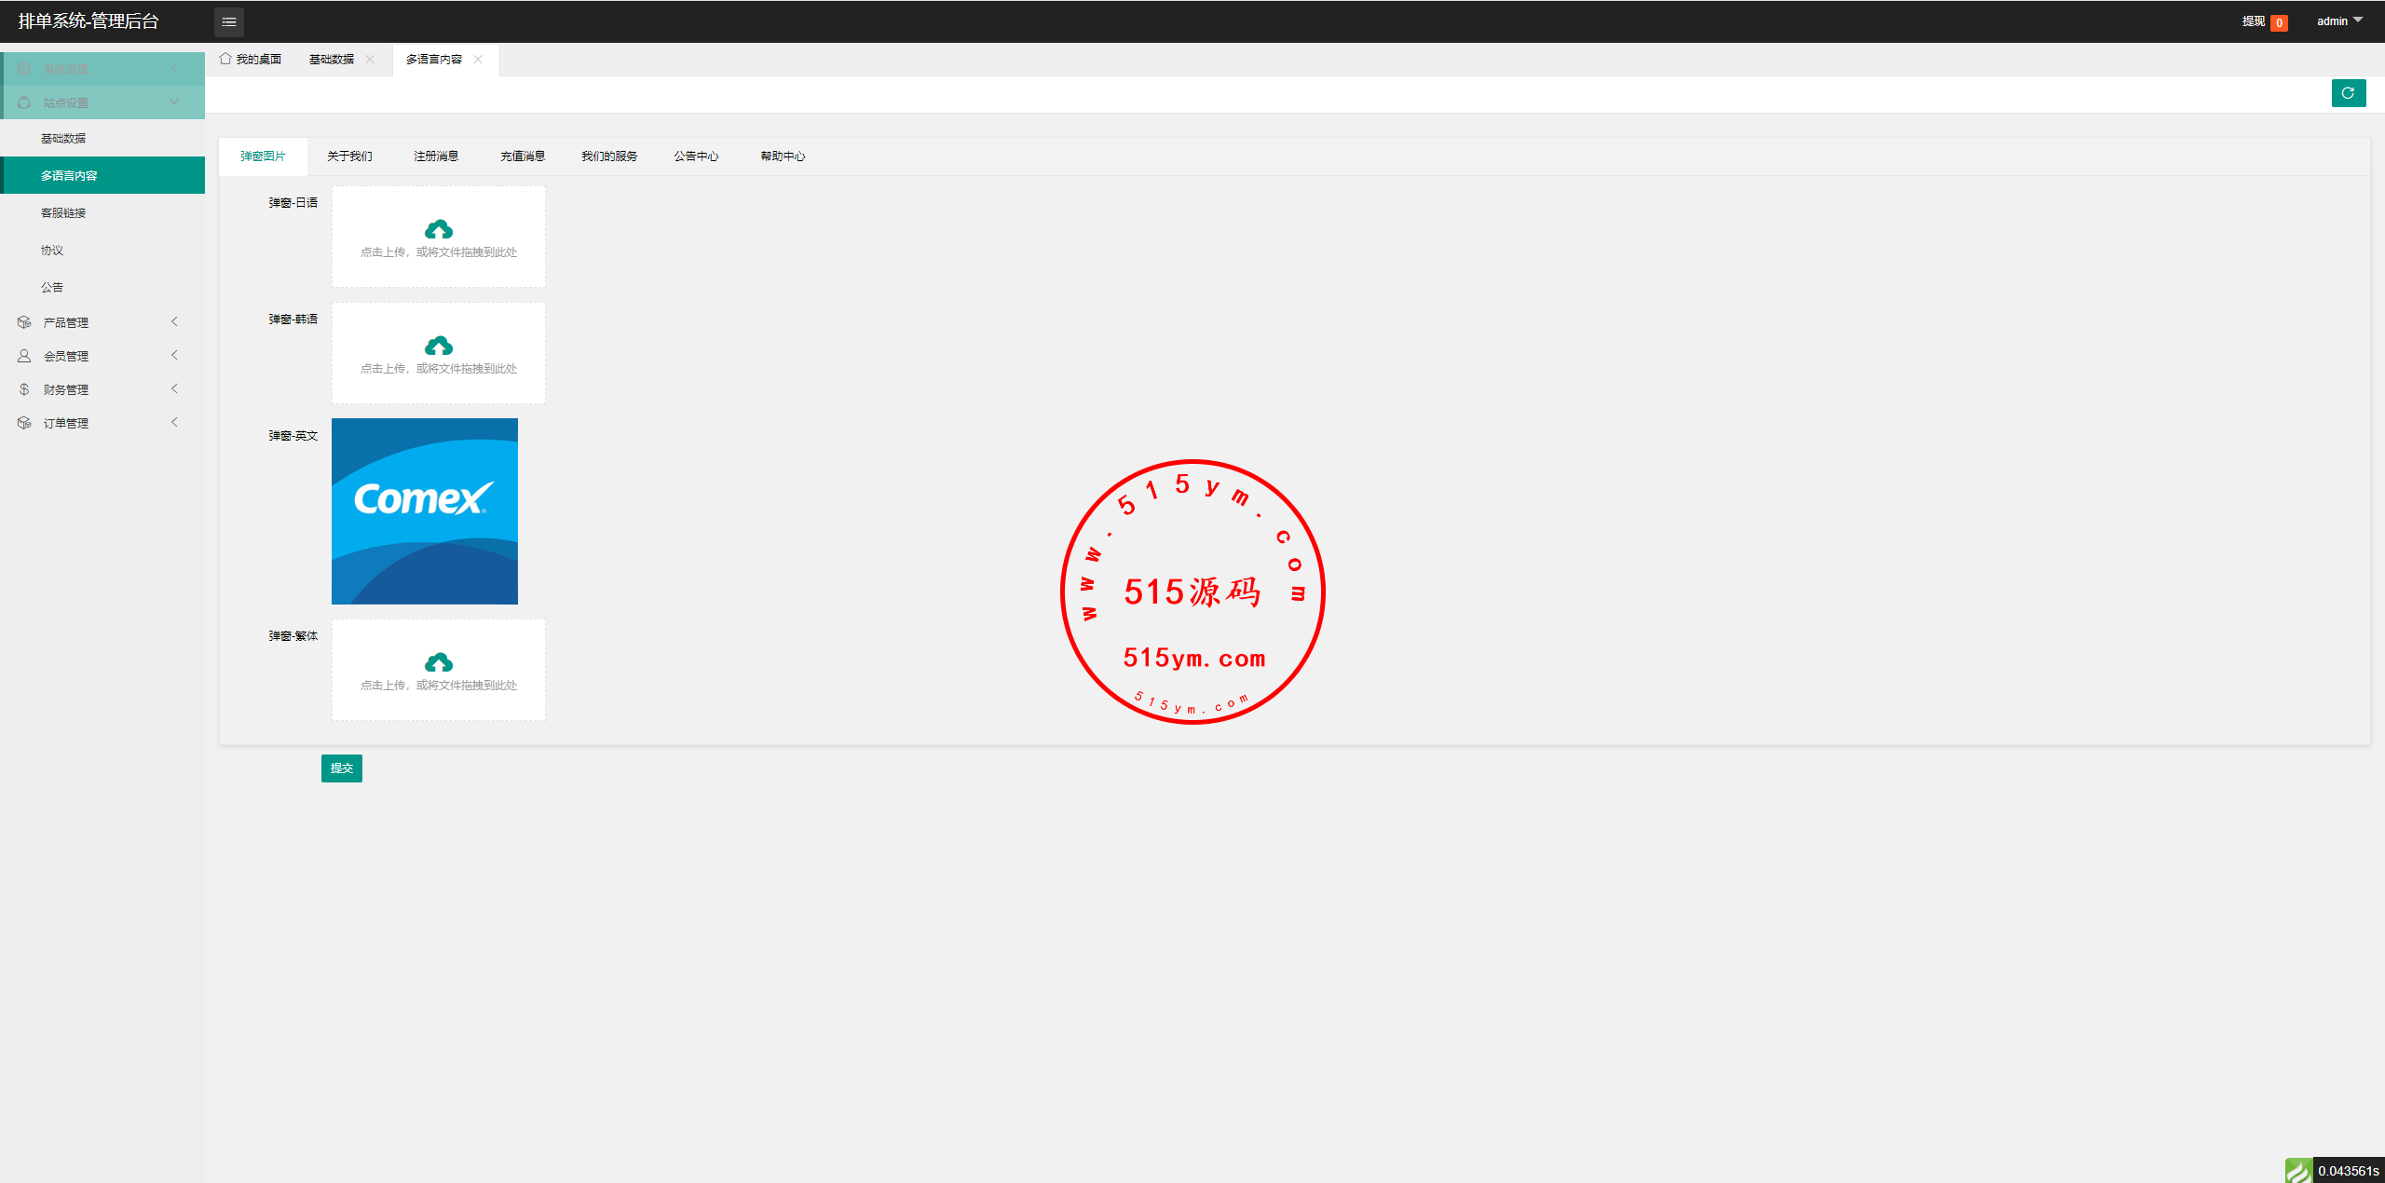Click the upload cloud icon for 弹窗-繁体
This screenshot has height=1183, width=2385.
pos(439,662)
